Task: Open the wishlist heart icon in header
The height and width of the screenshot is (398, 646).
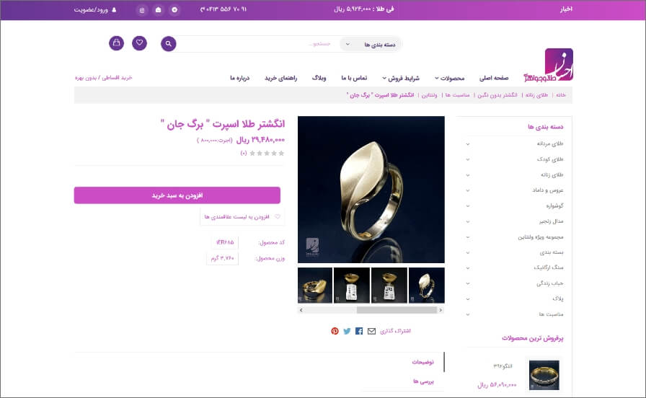Action: pos(140,43)
